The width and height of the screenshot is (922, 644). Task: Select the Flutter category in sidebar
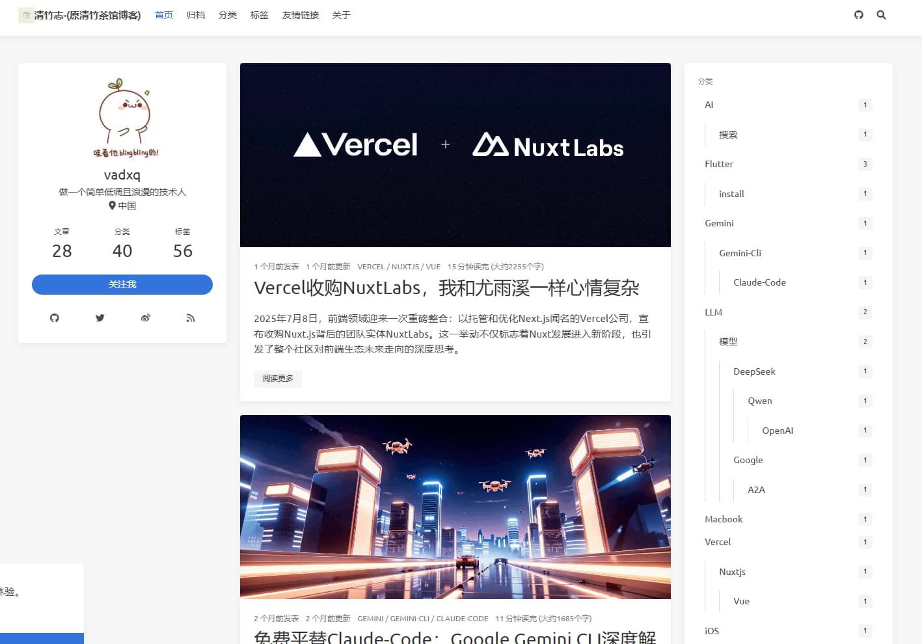[x=719, y=164]
